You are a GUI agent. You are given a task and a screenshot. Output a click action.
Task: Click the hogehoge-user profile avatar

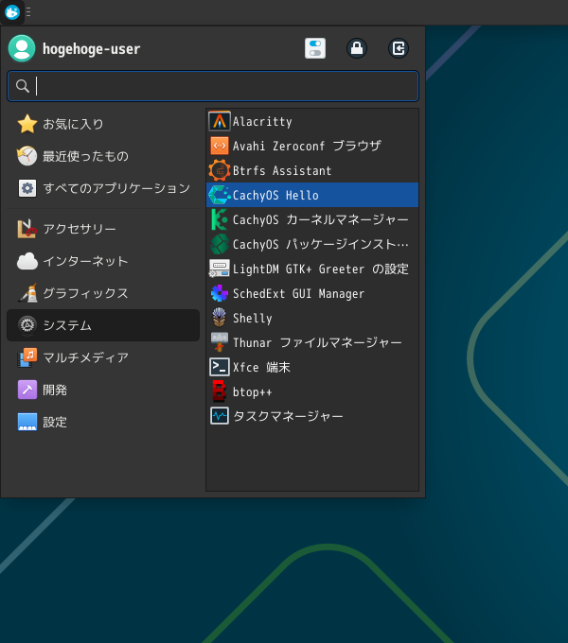[22, 48]
